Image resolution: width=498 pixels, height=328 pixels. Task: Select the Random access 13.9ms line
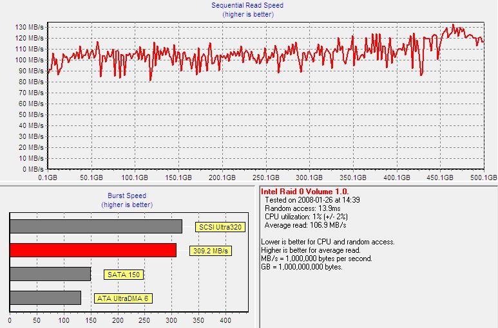coord(299,208)
